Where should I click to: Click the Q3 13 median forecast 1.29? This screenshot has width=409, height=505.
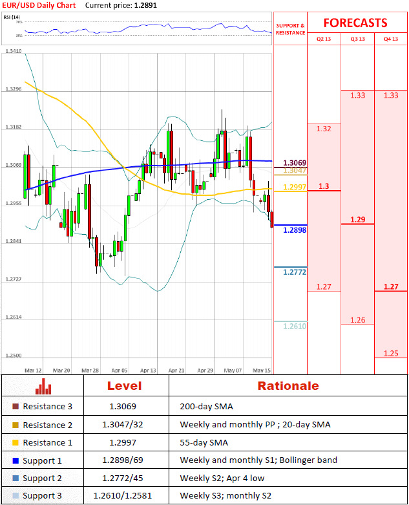pyautogui.click(x=357, y=220)
